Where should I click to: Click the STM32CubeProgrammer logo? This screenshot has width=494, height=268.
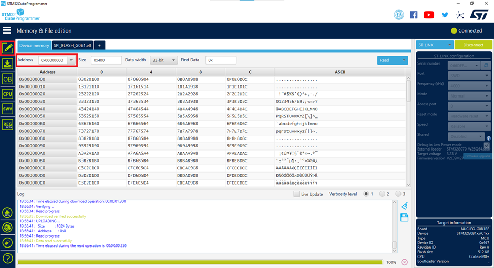point(20,15)
